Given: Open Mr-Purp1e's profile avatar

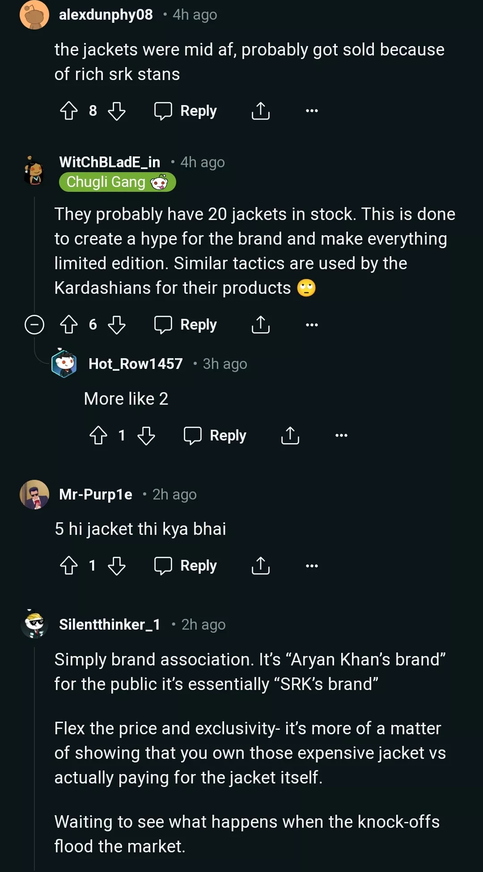Looking at the screenshot, I should point(34,495).
